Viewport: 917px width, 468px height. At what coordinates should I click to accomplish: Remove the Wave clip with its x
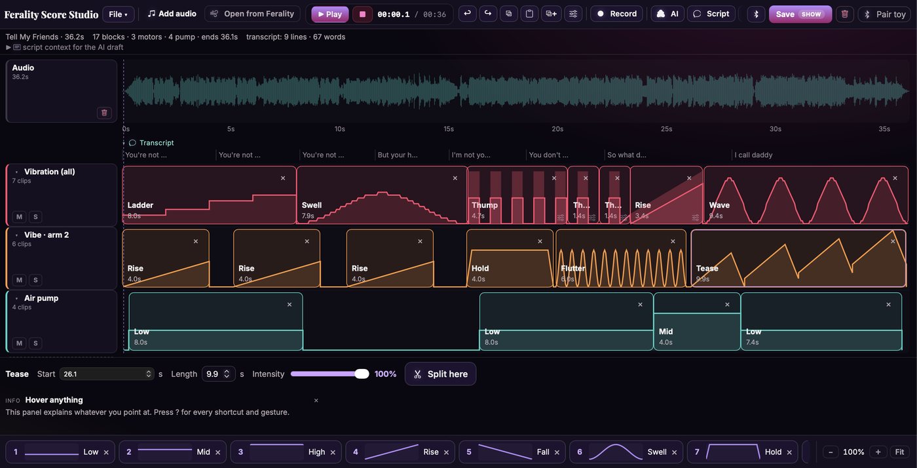pos(895,178)
